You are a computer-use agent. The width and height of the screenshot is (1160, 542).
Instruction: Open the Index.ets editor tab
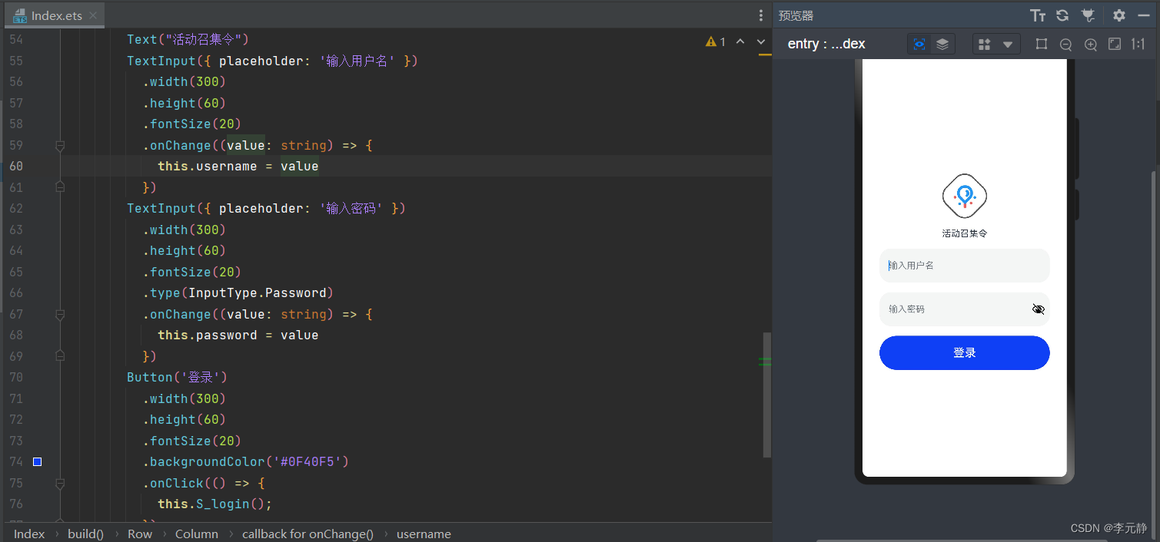[55, 15]
